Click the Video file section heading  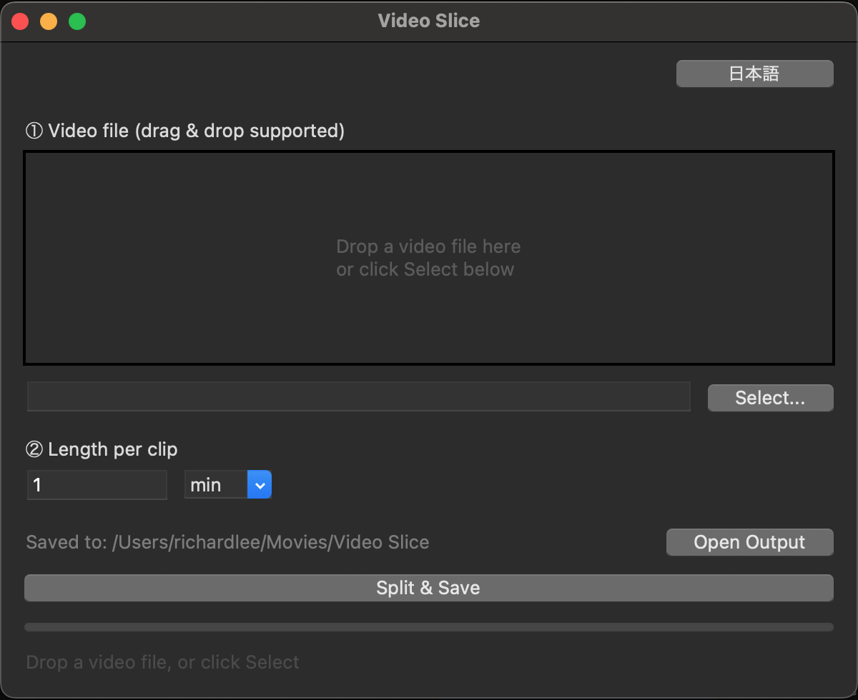[184, 131]
